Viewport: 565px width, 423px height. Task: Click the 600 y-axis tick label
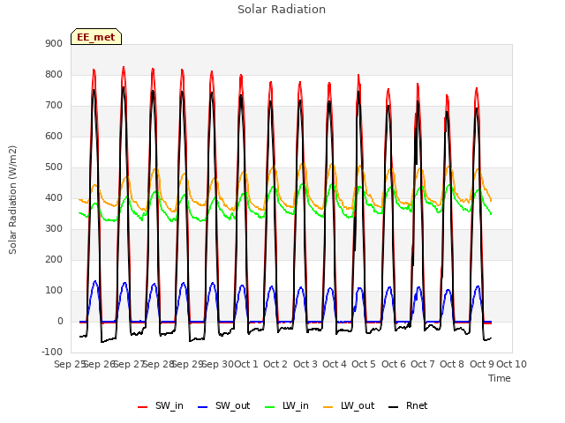pyautogui.click(x=54, y=136)
